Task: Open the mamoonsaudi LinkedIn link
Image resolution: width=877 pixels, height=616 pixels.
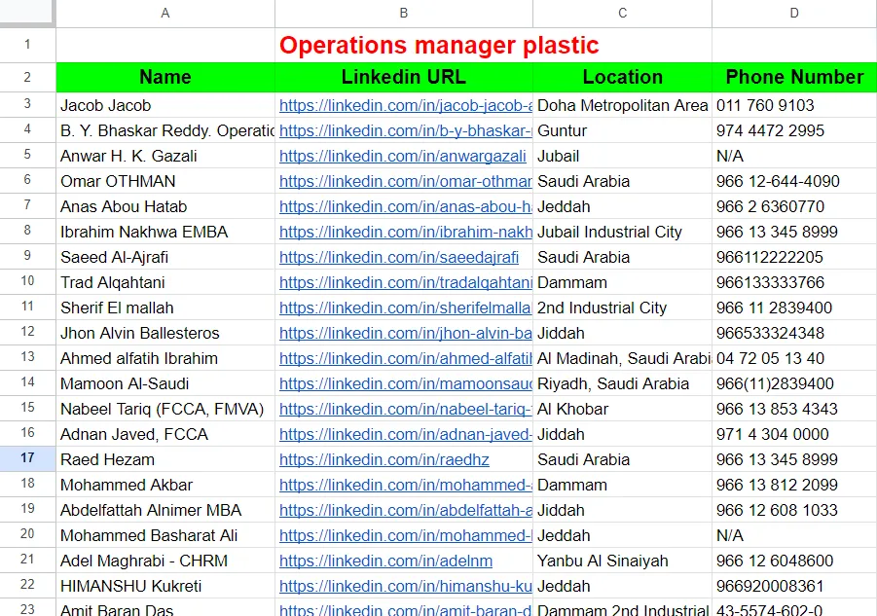Action: click(406, 383)
